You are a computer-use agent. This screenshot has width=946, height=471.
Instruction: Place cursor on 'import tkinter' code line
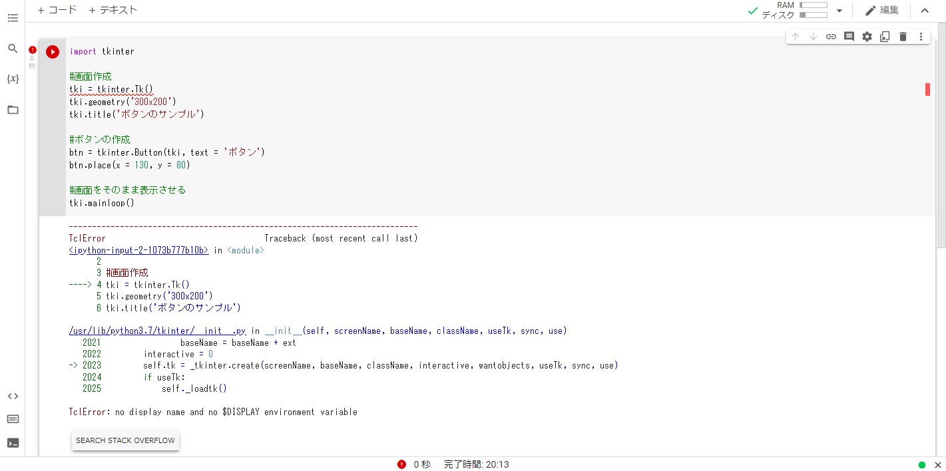[102, 51]
